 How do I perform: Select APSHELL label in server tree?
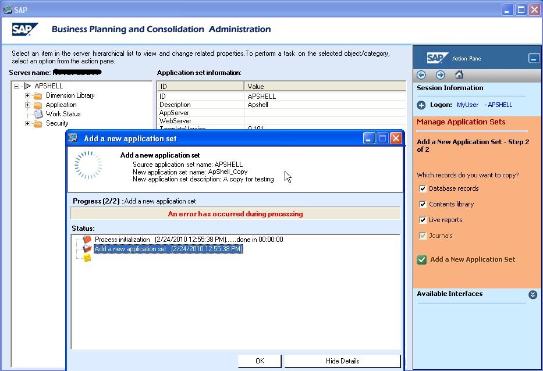click(49, 86)
